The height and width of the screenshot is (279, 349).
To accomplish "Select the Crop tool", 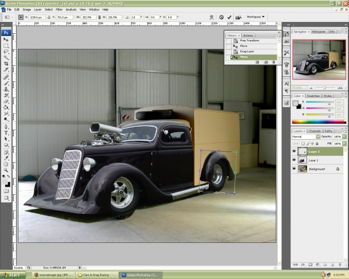I will pyautogui.click(x=6, y=63).
